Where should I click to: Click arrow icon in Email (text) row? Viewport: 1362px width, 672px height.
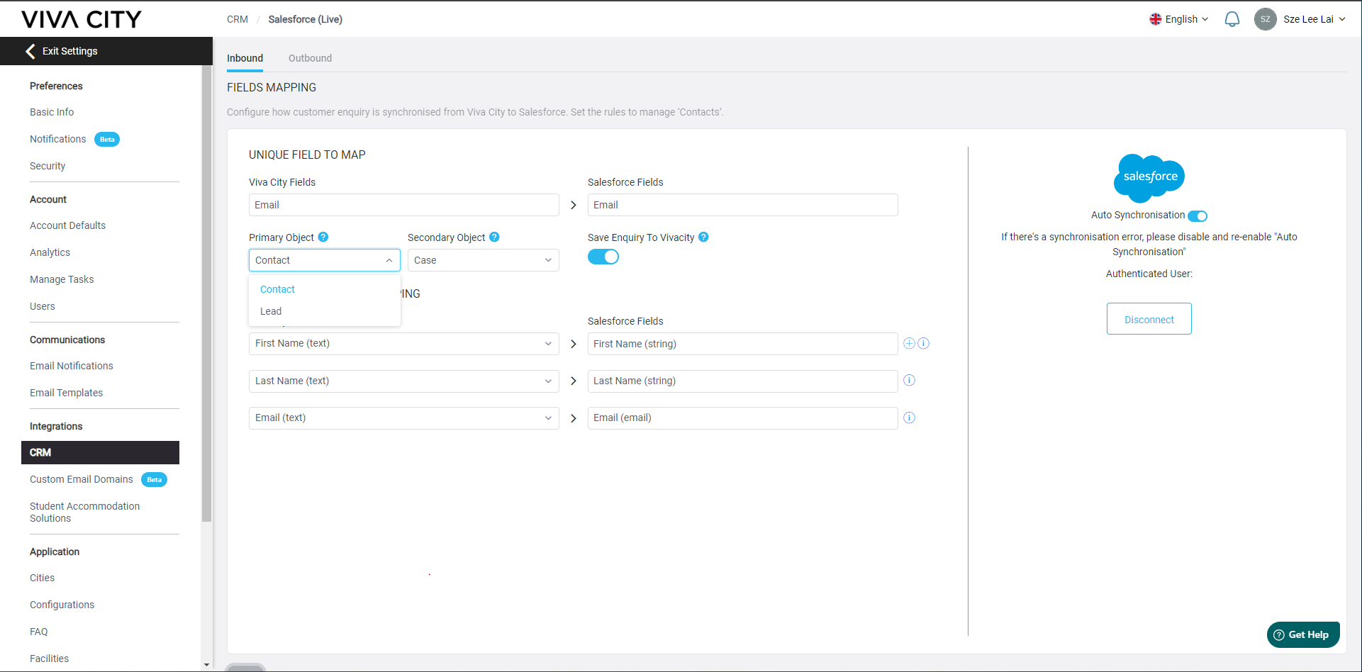574,418
